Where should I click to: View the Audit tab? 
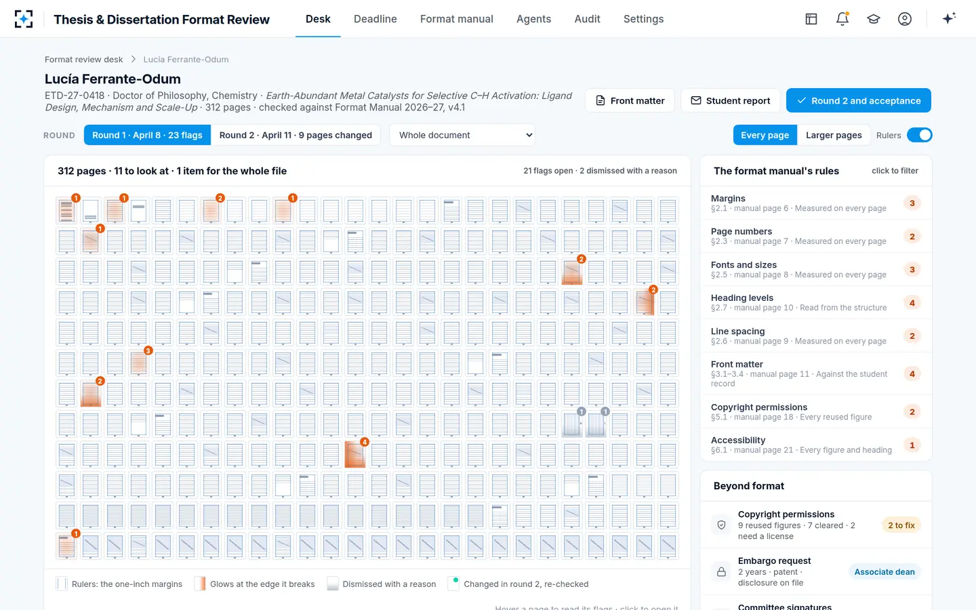click(587, 19)
